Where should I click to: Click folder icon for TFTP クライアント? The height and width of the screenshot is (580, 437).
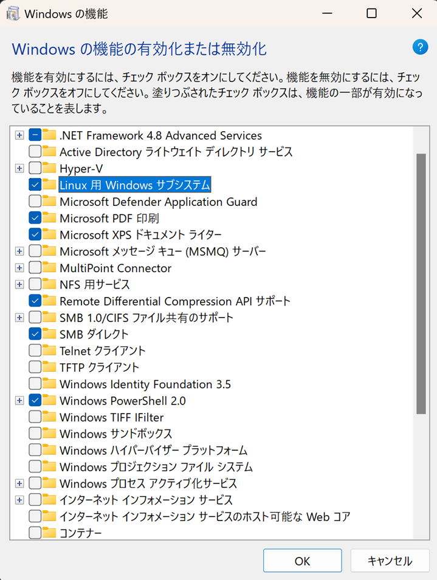point(50,367)
